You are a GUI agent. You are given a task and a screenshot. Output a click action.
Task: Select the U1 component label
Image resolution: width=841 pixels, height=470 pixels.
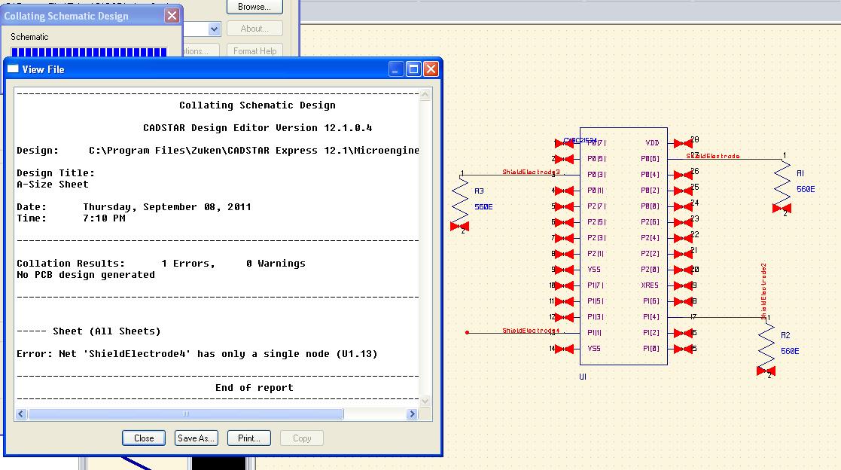583,377
